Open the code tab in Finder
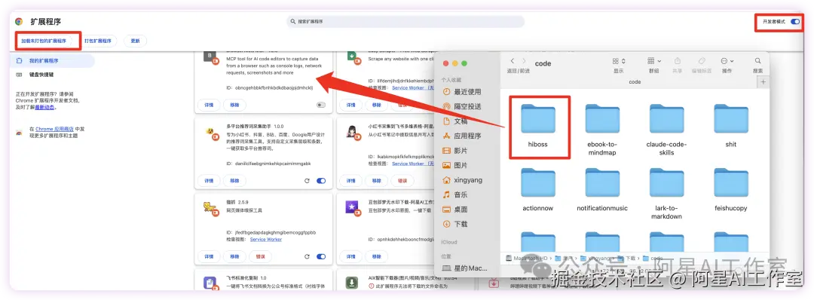This screenshot has width=814, height=300. [635, 82]
